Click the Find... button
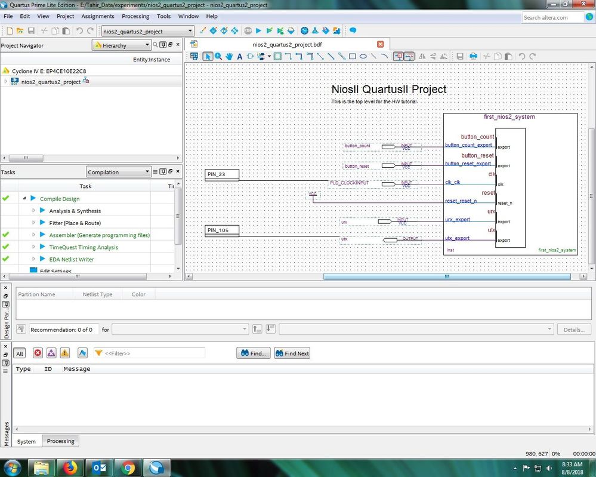The height and width of the screenshot is (477, 596). (x=253, y=353)
